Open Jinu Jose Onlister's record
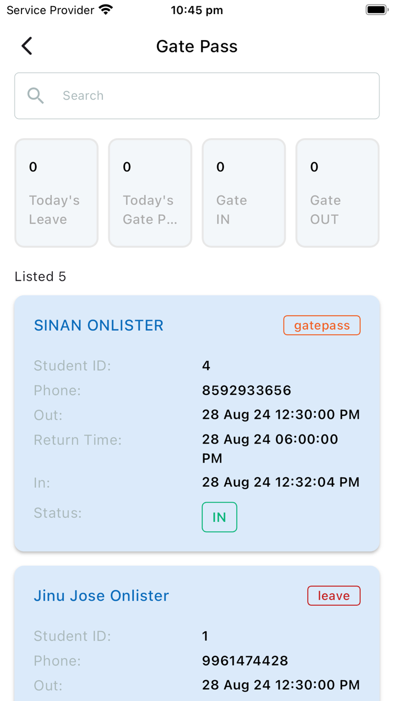 (x=101, y=596)
